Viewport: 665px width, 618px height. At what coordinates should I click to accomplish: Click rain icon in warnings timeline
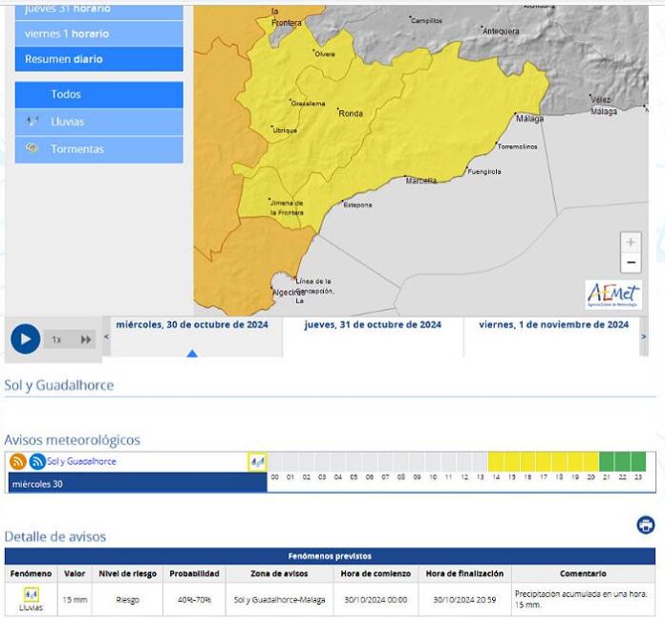click(x=257, y=462)
